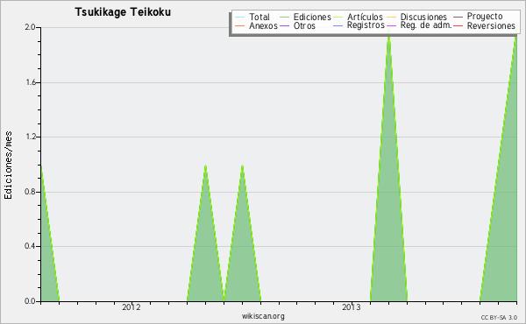The width and height of the screenshot is (526, 324).
Task: Click the Reg. de adm. legend entry
Action: tap(426, 25)
